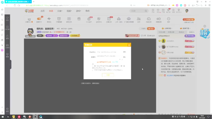This screenshot has height=119, width=212.
Task: Open the PK shield icon
Action: [x=99, y=20]
